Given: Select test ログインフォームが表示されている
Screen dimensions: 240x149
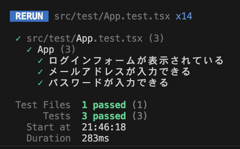Looking at the screenshot, I should click(x=136, y=61).
